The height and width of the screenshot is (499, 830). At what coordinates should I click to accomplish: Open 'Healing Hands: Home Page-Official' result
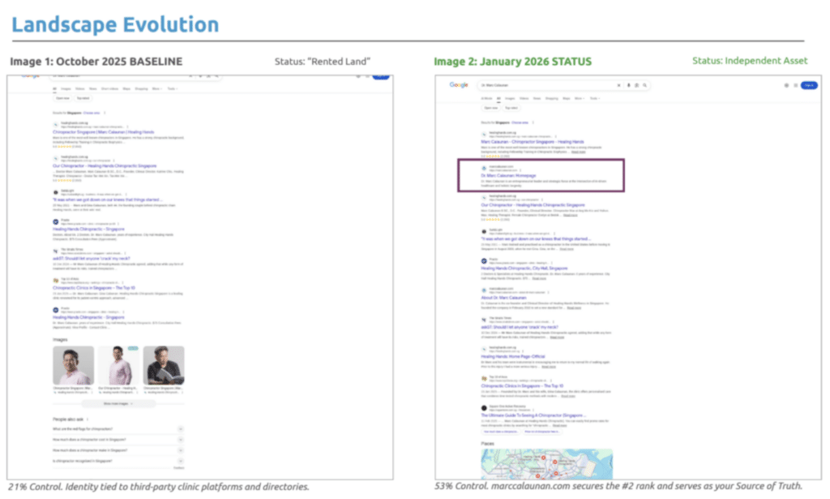[x=512, y=356]
